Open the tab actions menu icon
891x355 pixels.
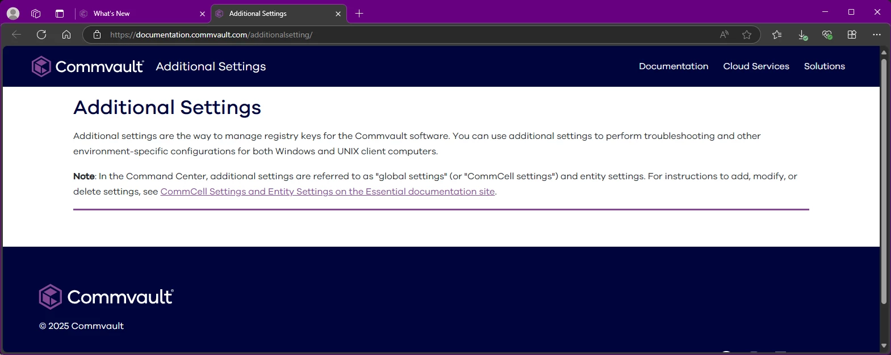60,13
